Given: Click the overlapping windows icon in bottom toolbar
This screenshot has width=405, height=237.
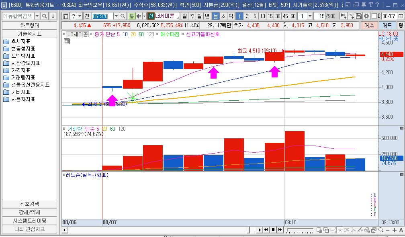Looking at the screenshot, I should 326,230.
